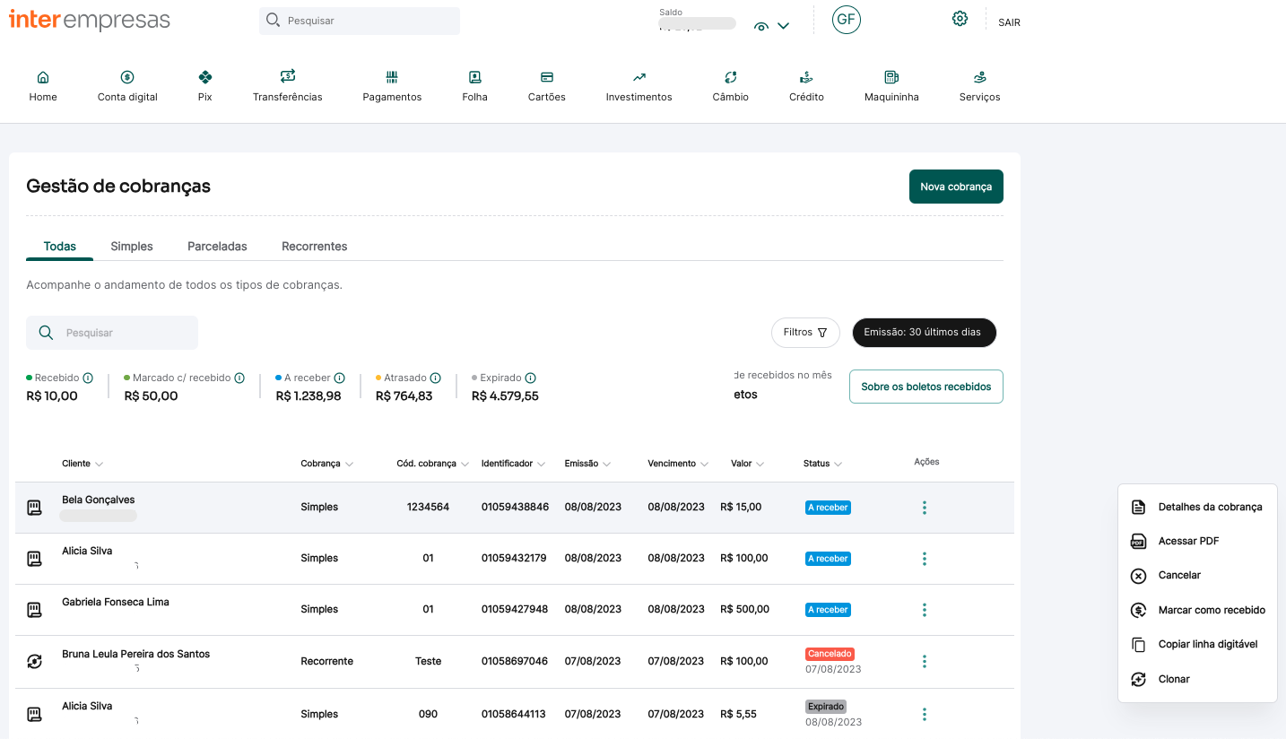The height and width of the screenshot is (739, 1286).
Task: Click the R$ 500,00 value cell
Action: tap(744, 609)
